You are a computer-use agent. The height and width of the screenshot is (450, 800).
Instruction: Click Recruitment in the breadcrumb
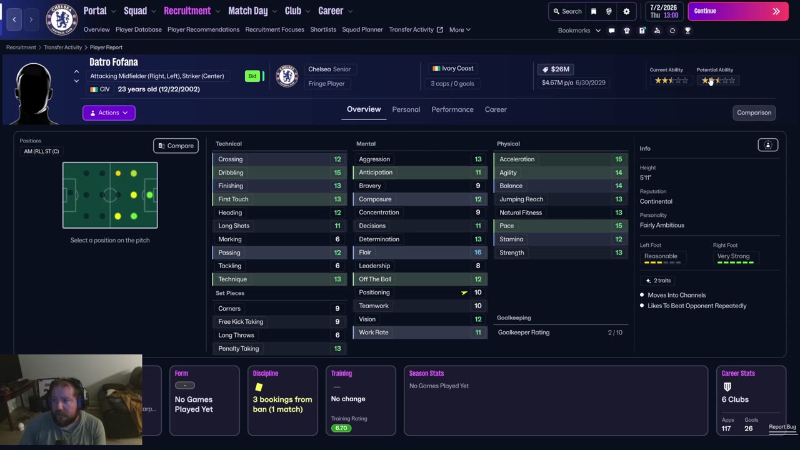pyautogui.click(x=21, y=47)
